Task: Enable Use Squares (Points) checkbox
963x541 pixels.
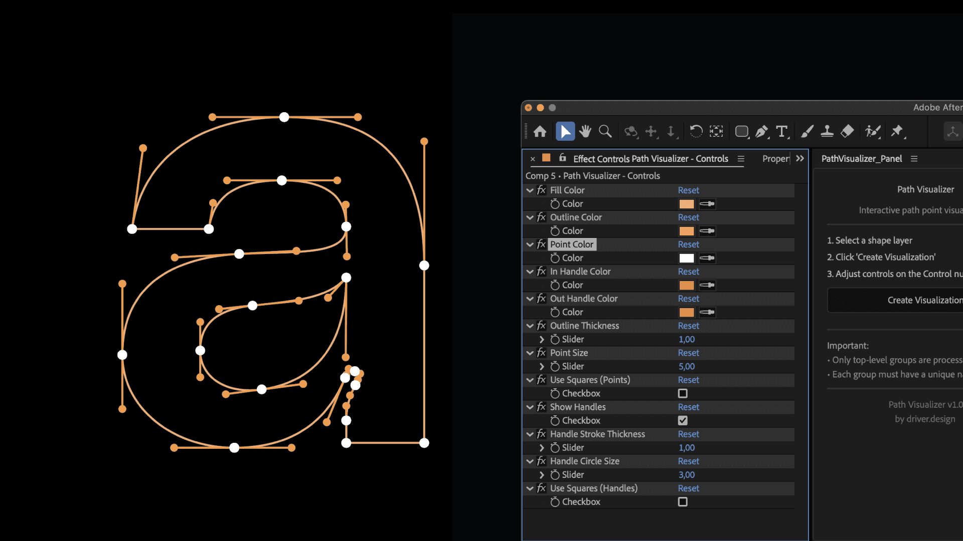Action: 683,394
